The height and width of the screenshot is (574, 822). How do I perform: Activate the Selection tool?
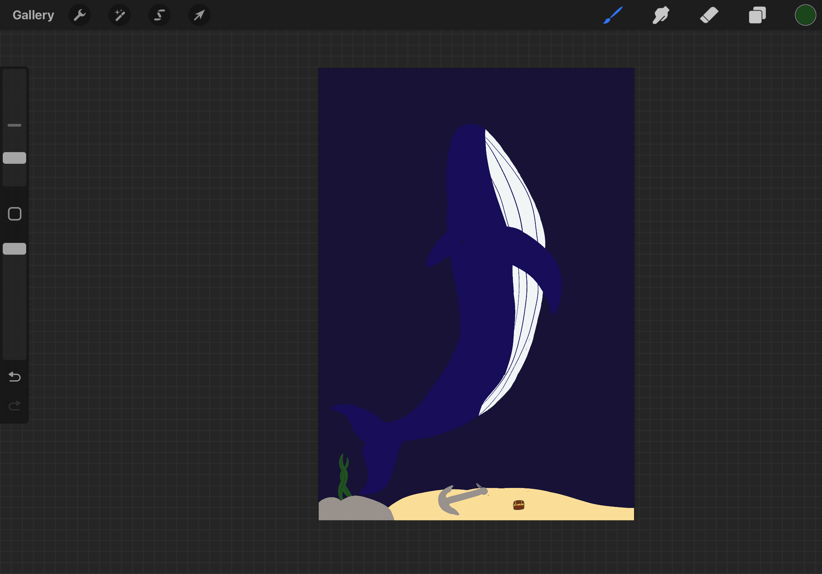pyautogui.click(x=159, y=15)
